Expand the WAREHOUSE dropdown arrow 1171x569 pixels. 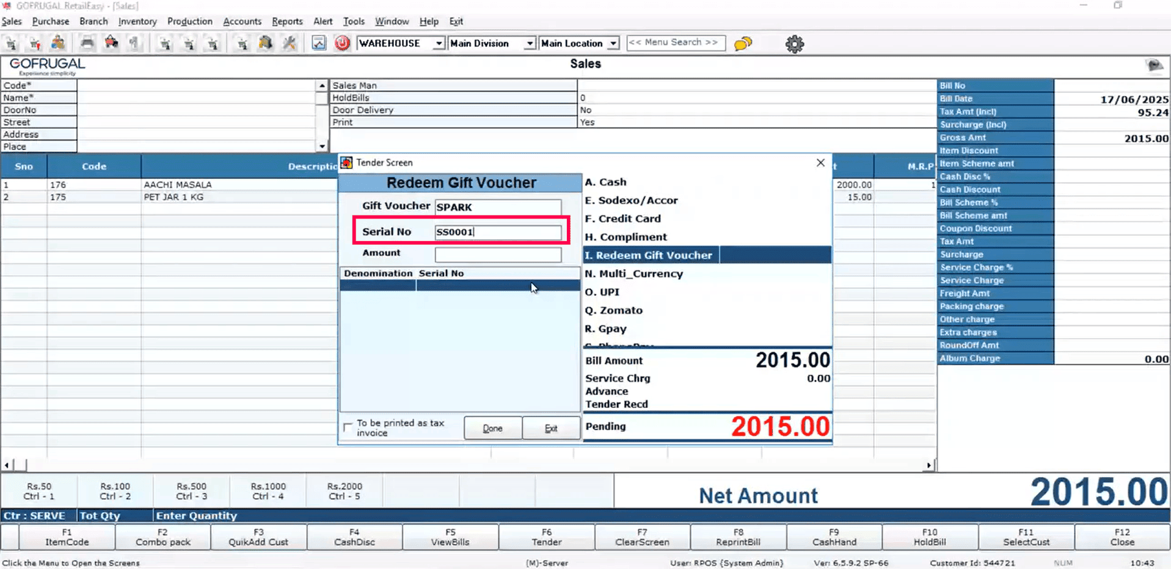tap(439, 43)
